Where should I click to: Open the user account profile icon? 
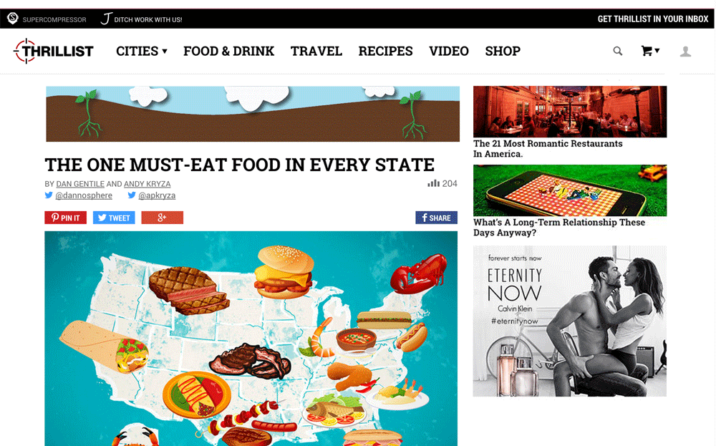[685, 51]
